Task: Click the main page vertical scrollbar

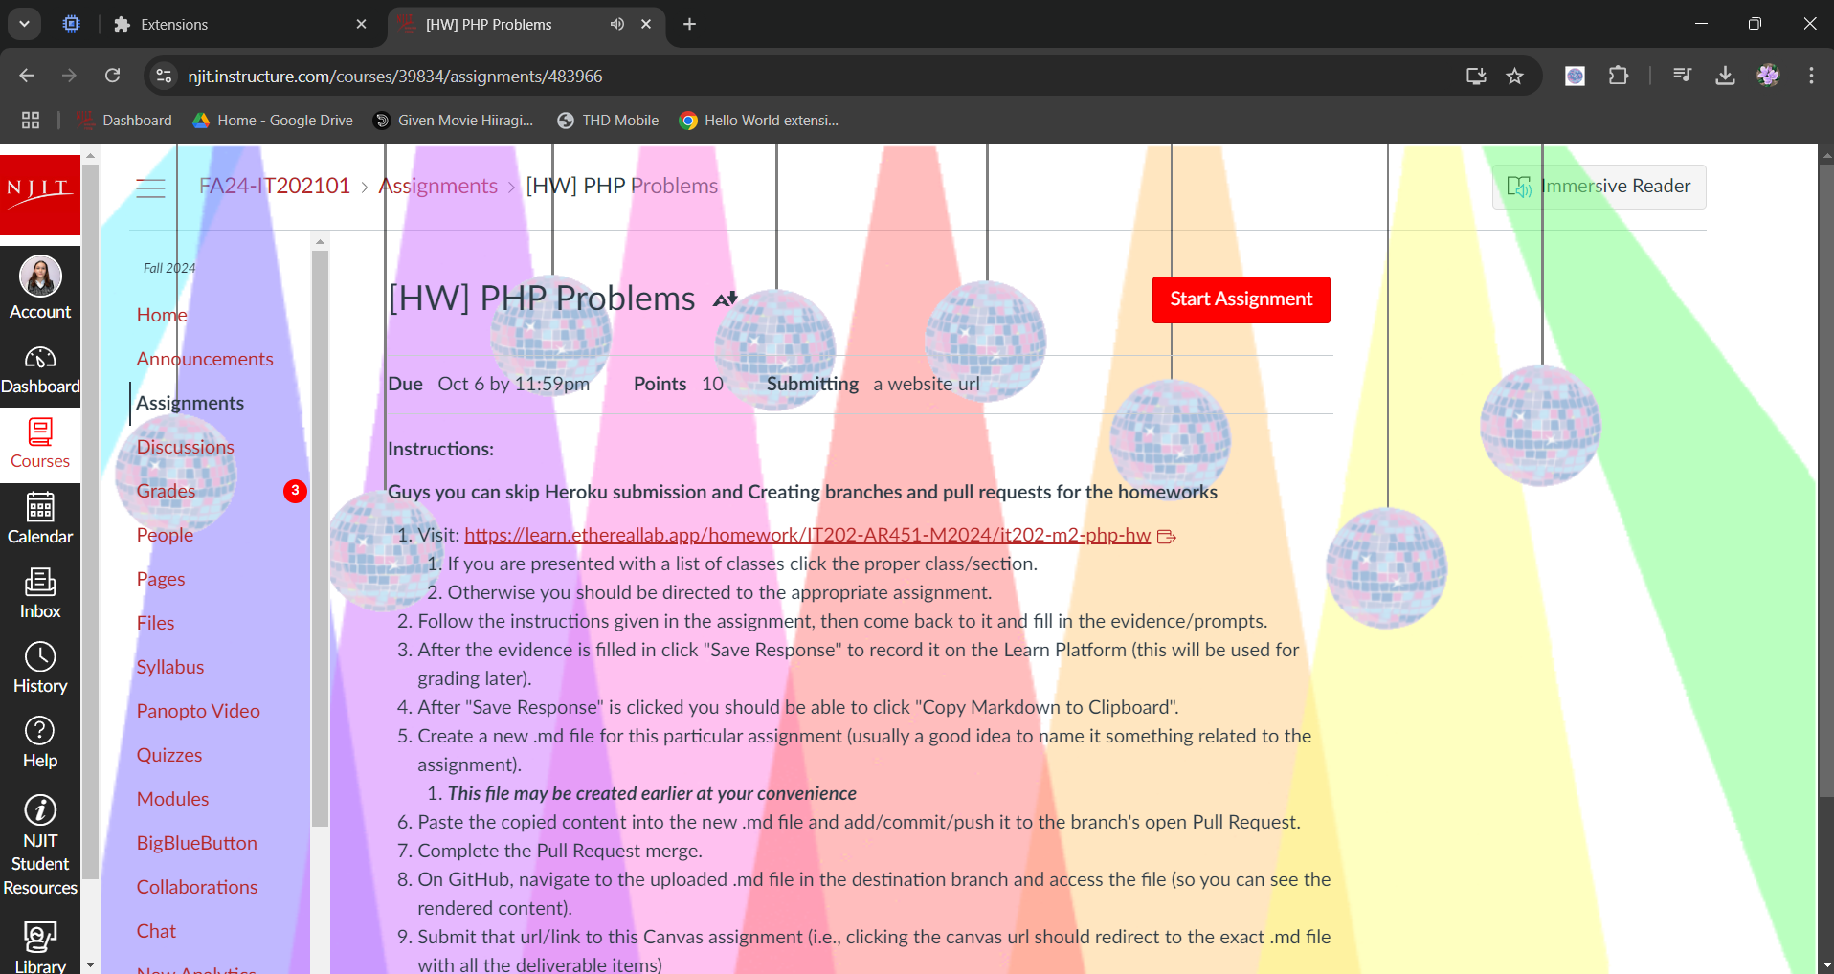Action: click(x=1825, y=478)
